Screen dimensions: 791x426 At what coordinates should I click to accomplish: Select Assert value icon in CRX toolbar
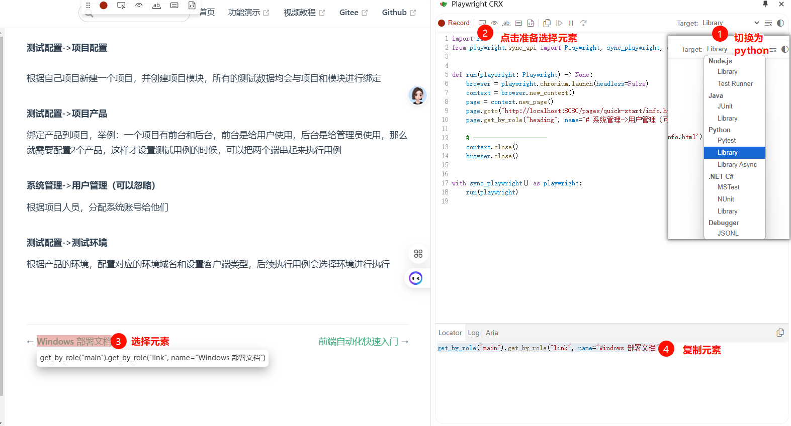[x=518, y=23]
